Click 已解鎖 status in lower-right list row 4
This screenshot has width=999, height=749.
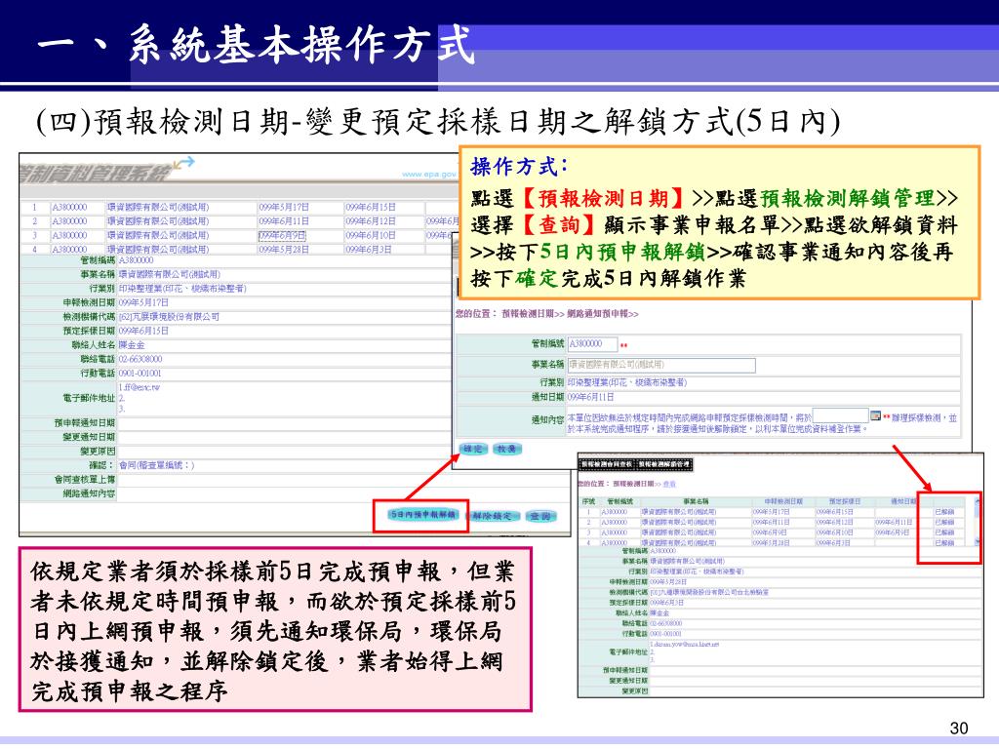944,542
